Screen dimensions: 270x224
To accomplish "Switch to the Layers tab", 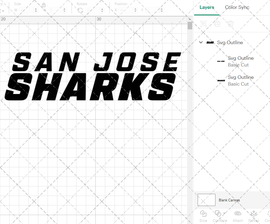I will [x=207, y=7].
